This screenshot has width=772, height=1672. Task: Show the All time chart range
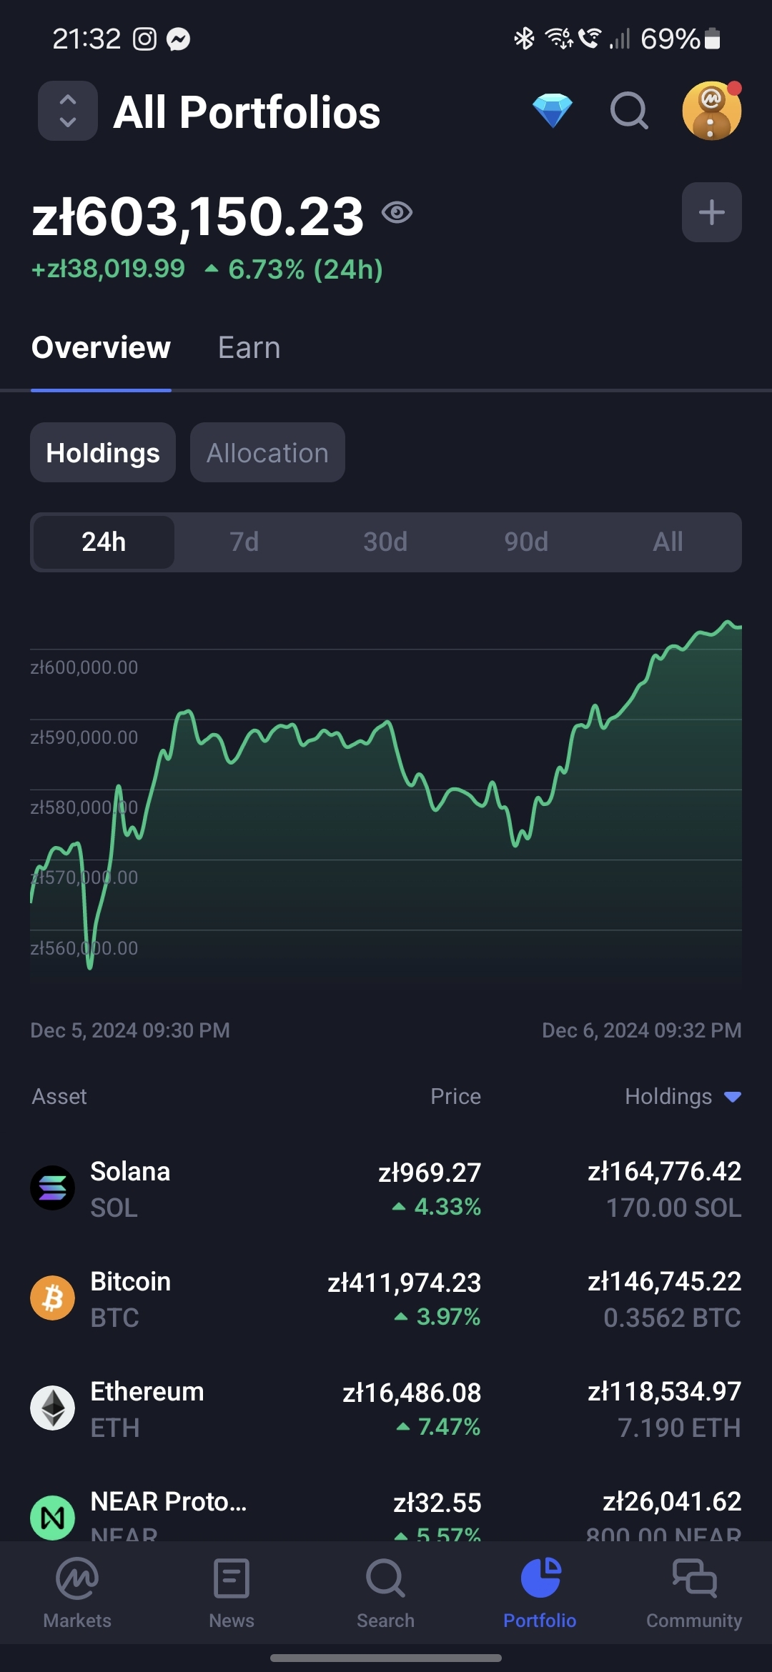click(x=668, y=542)
